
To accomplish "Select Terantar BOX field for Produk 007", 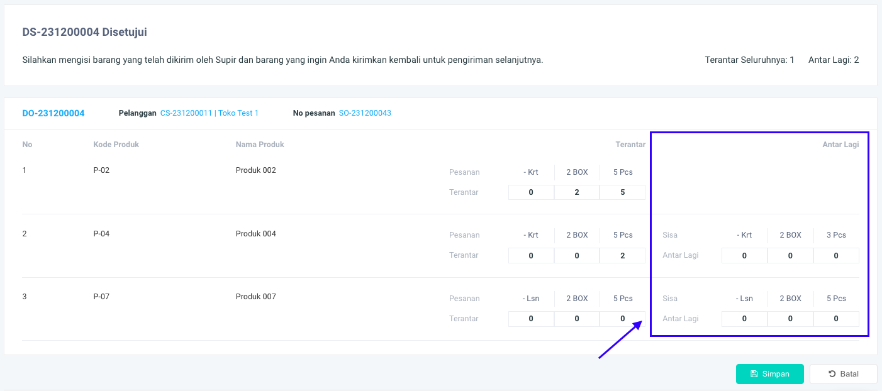I will coord(577,319).
